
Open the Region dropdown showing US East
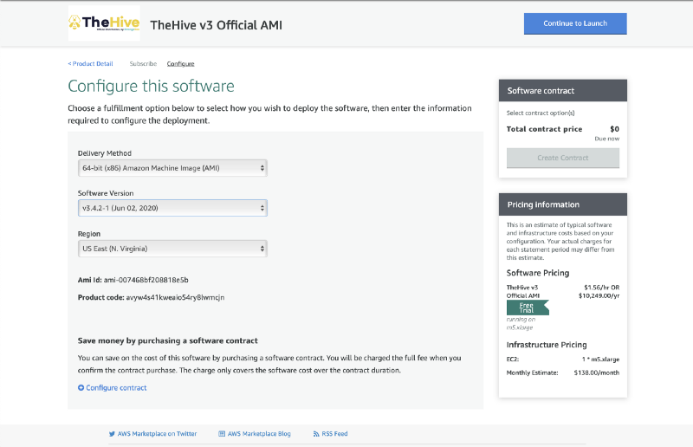[172, 249]
